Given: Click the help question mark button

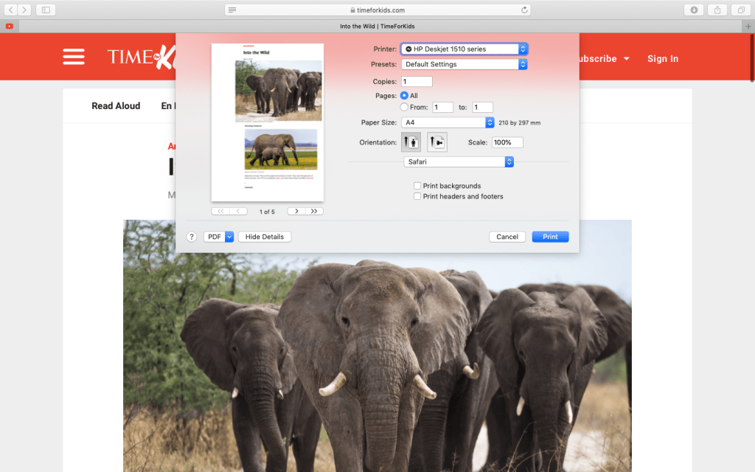Looking at the screenshot, I should 191,237.
